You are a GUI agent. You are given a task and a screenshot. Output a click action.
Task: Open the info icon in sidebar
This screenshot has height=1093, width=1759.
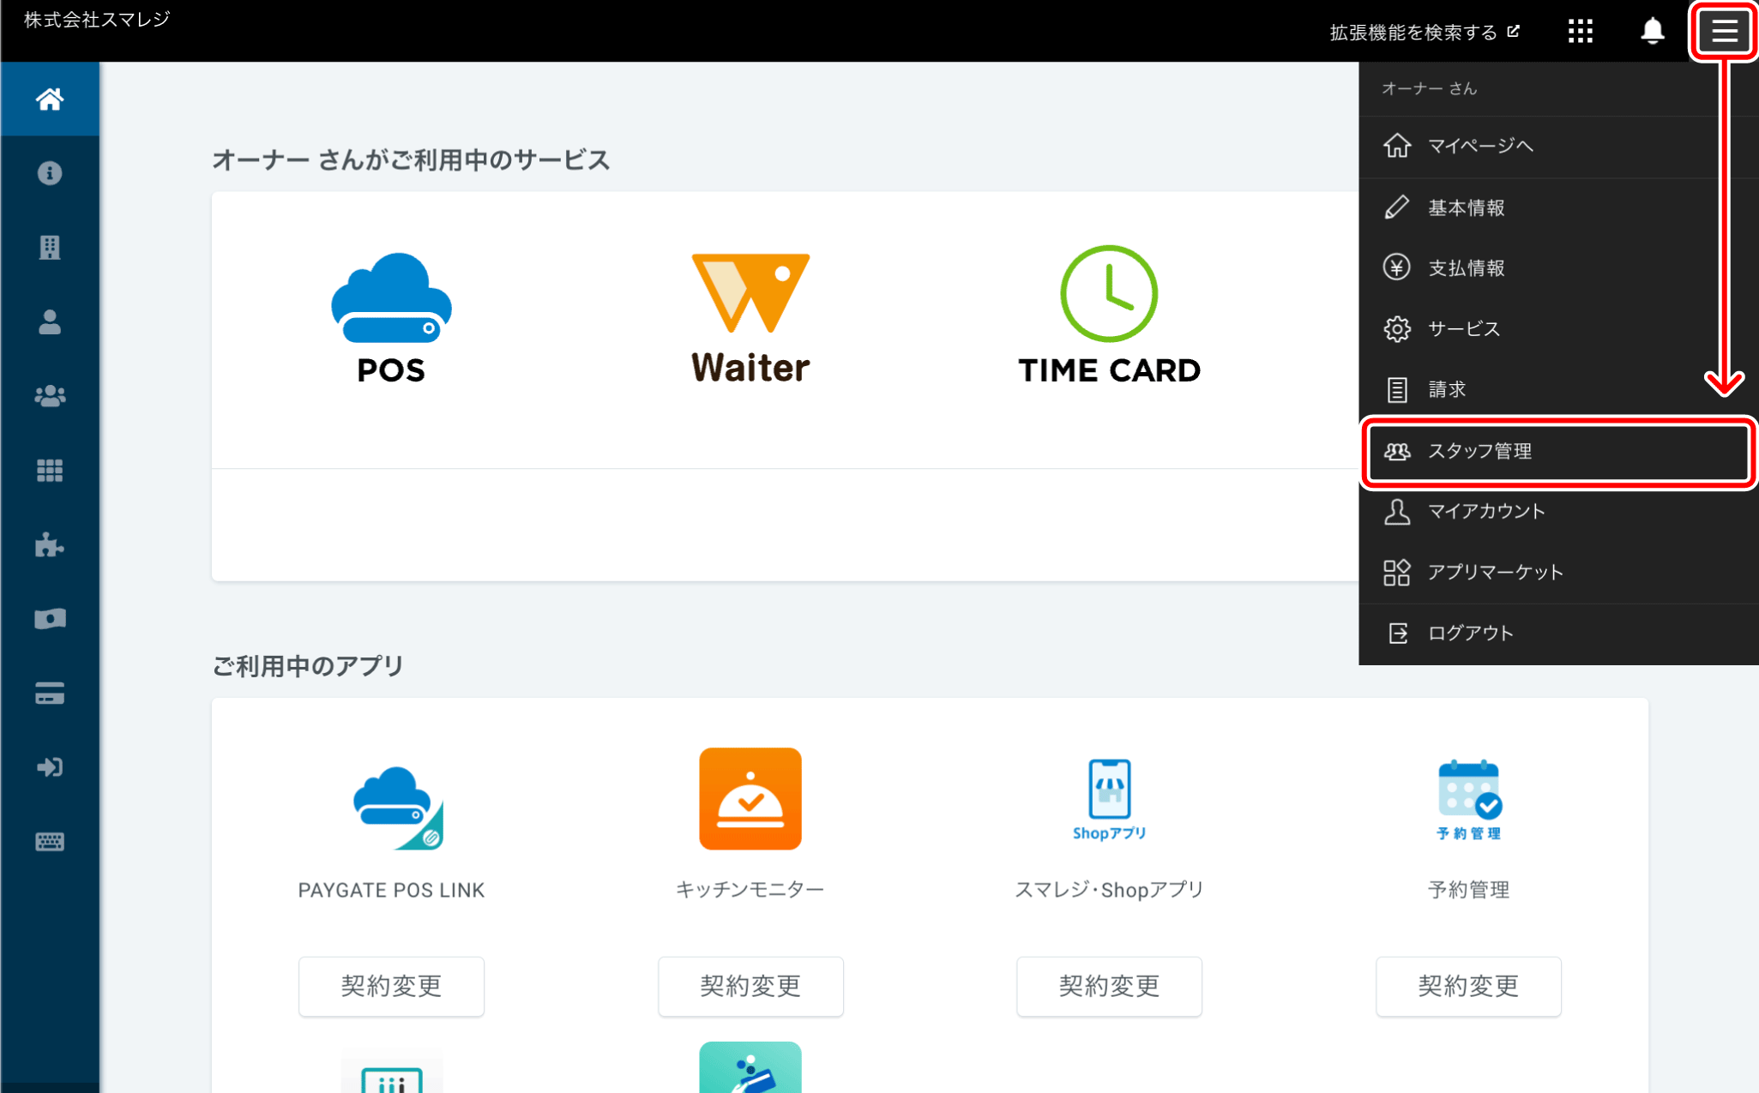50,173
